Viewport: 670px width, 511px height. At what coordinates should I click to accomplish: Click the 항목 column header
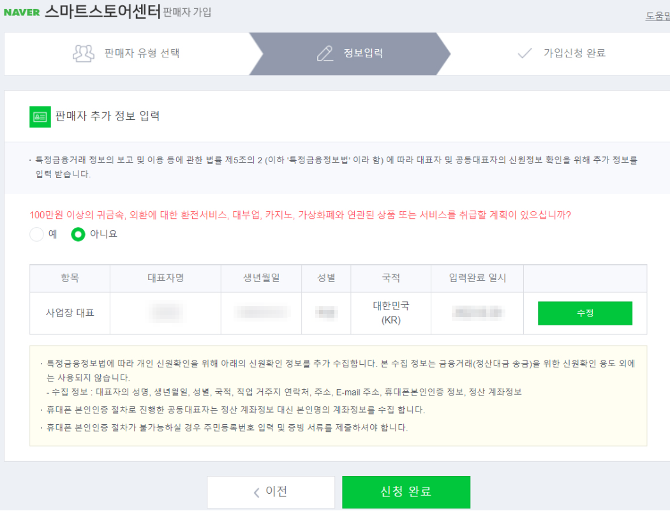tap(70, 278)
